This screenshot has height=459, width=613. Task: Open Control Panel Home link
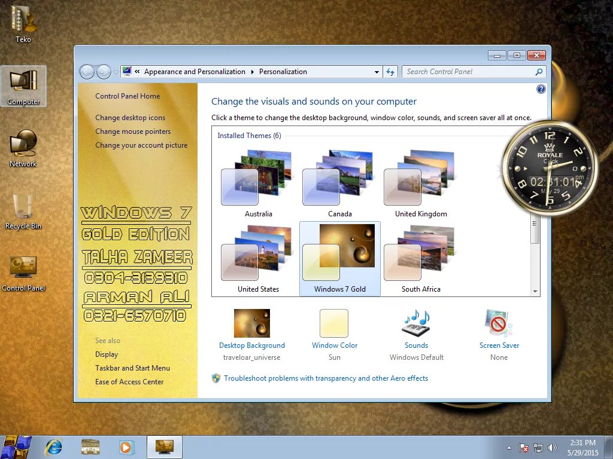coord(128,96)
